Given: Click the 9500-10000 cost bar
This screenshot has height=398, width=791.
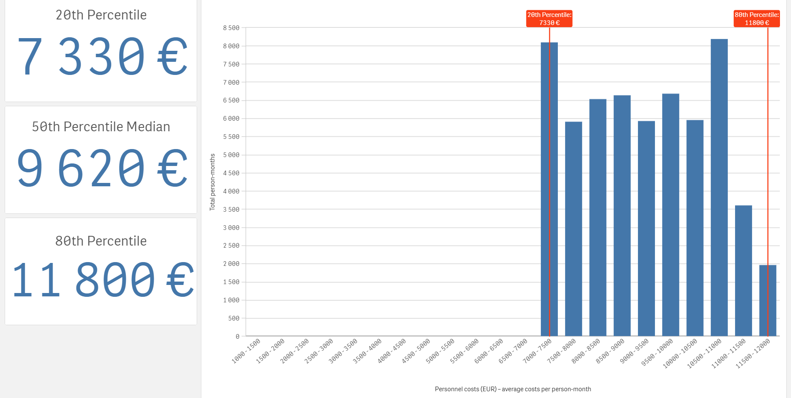Looking at the screenshot, I should click(671, 215).
